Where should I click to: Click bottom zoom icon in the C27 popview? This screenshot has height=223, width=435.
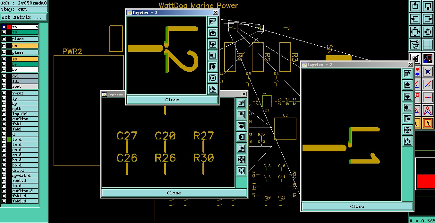point(242,171)
